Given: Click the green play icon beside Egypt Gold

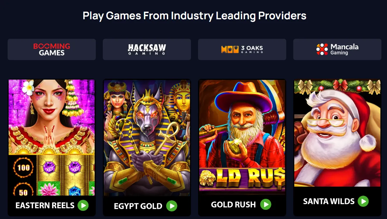Looking at the screenshot, I should (172, 206).
